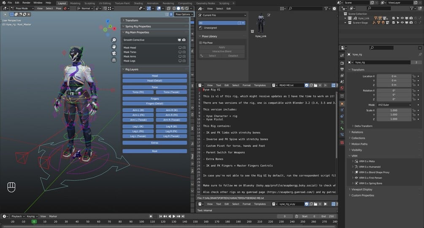Click the zoom view magnifier icon in viewport
The image size is (424, 228).
pyautogui.click(x=114, y=40)
